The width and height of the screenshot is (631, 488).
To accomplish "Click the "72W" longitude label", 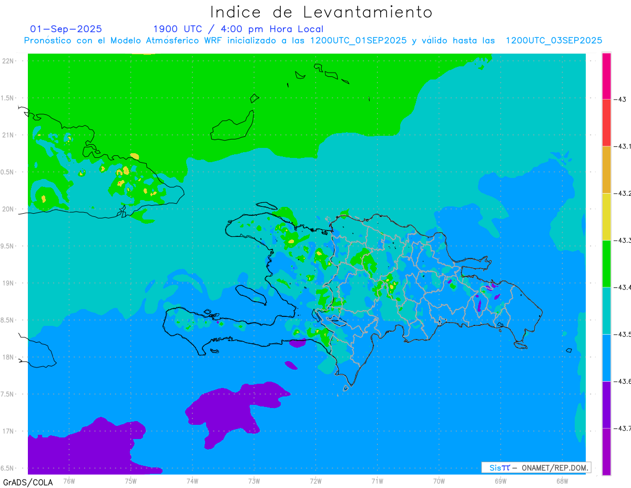I will (x=315, y=481).
